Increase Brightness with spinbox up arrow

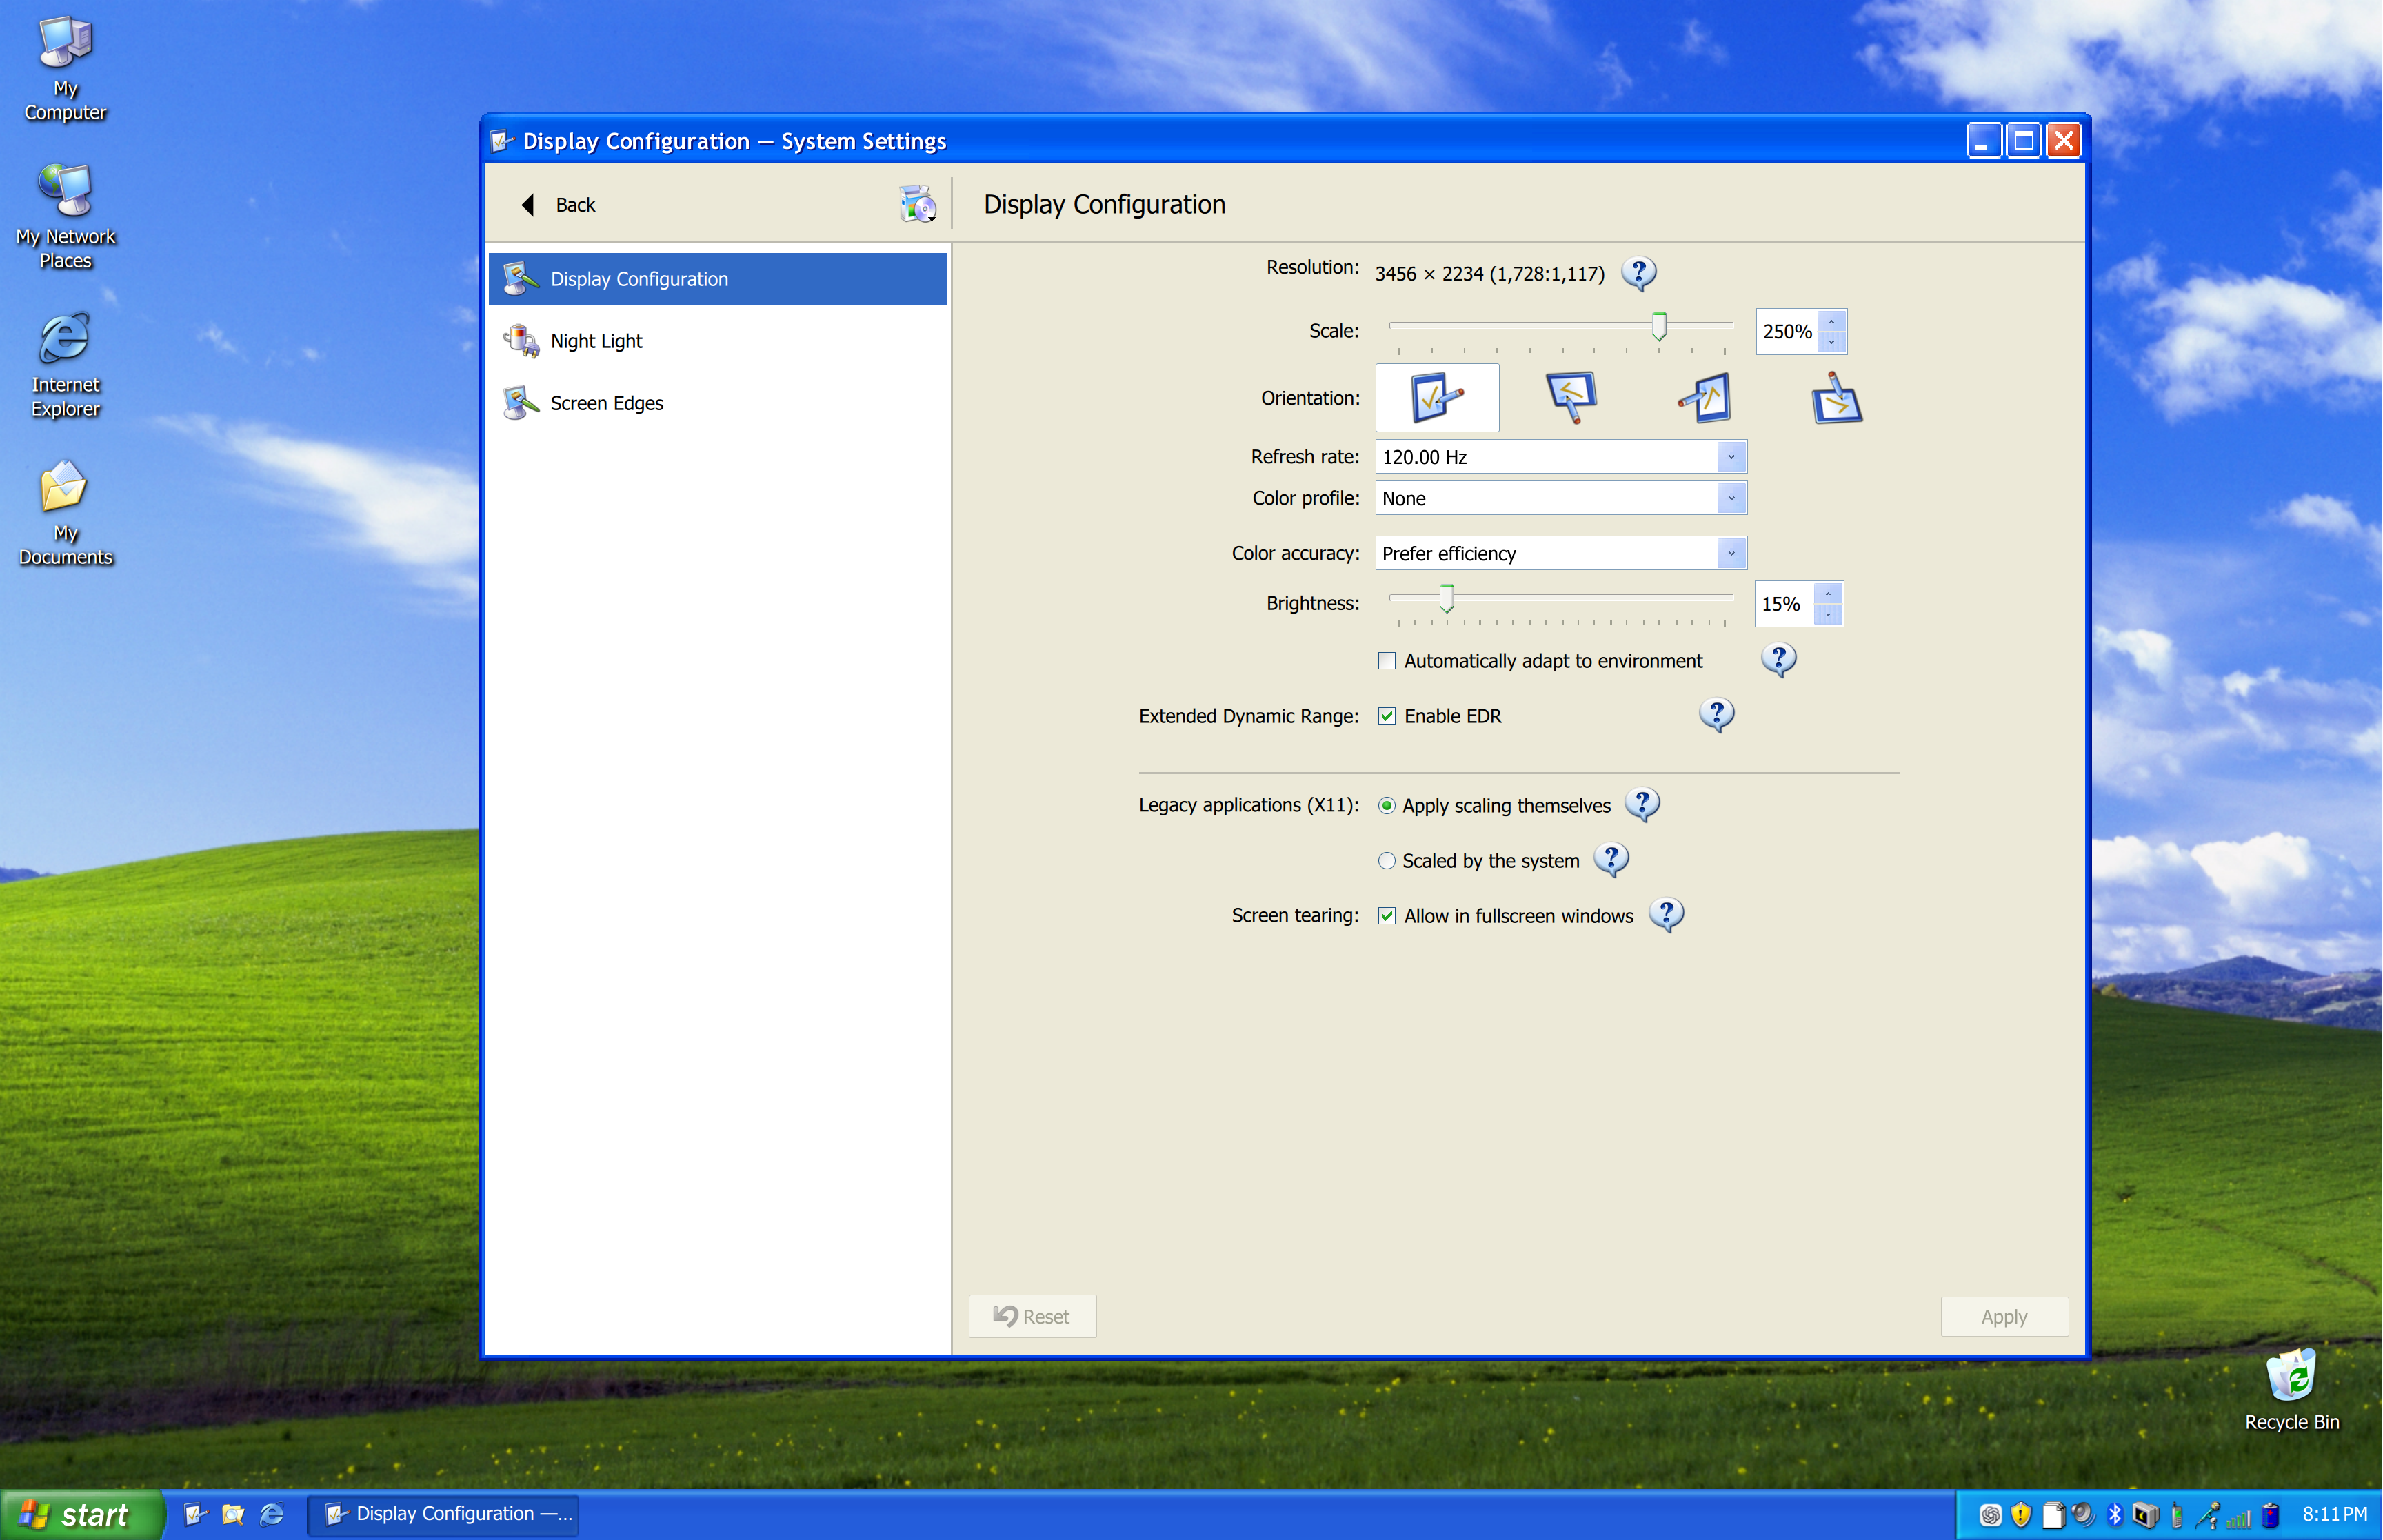1828,594
